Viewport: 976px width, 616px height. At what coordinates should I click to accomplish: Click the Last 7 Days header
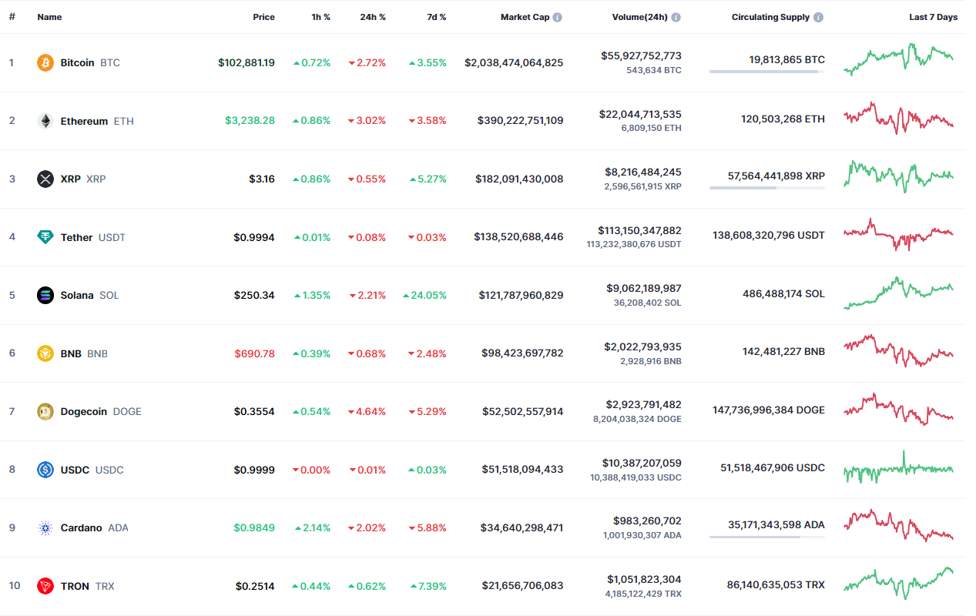pyautogui.click(x=934, y=17)
